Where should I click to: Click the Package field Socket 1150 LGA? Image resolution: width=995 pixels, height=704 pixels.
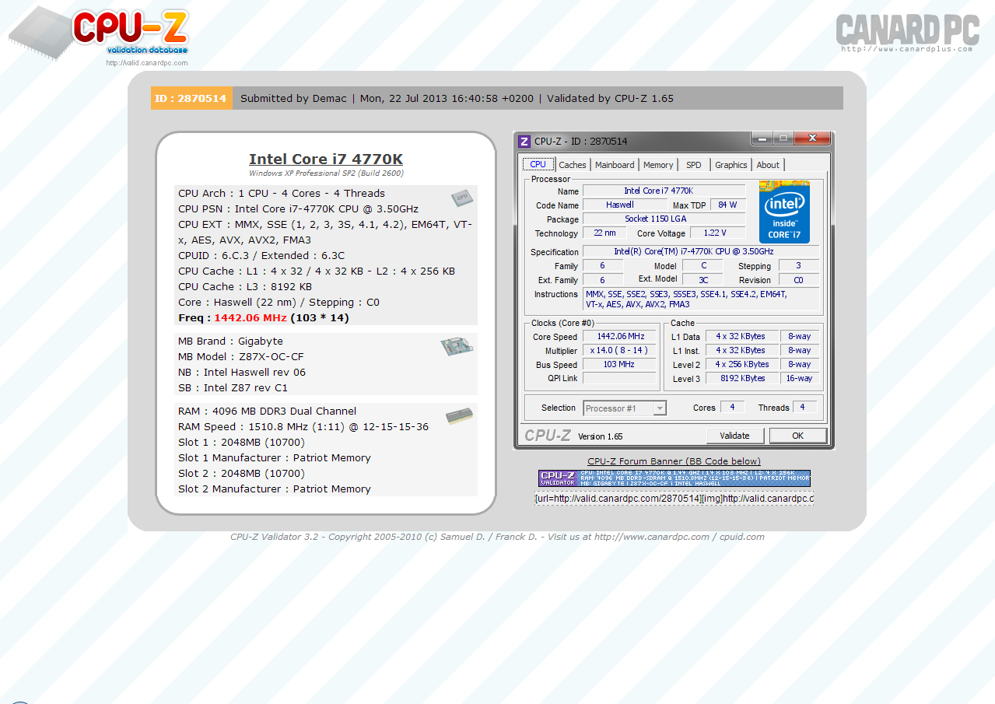pos(664,219)
